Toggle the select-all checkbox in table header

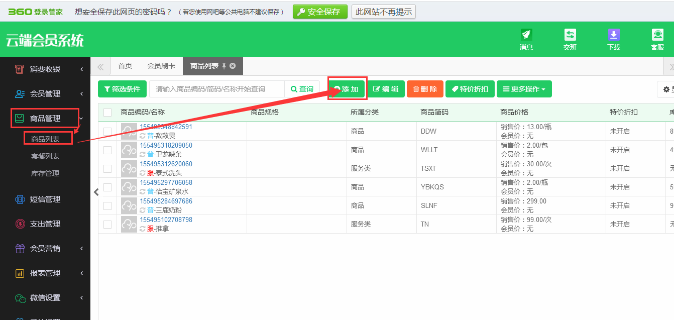click(x=107, y=112)
